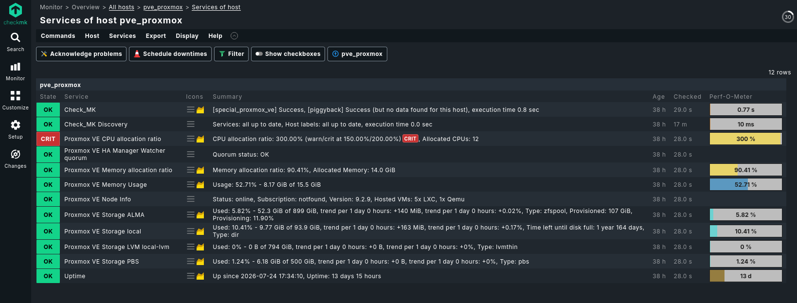Sort by the State column header
This screenshot has height=303, width=797.
click(48, 97)
